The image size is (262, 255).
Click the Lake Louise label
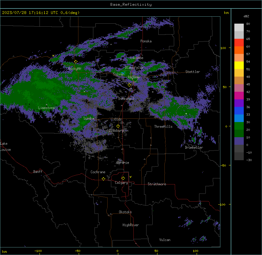pyautogui.click(x=5, y=147)
